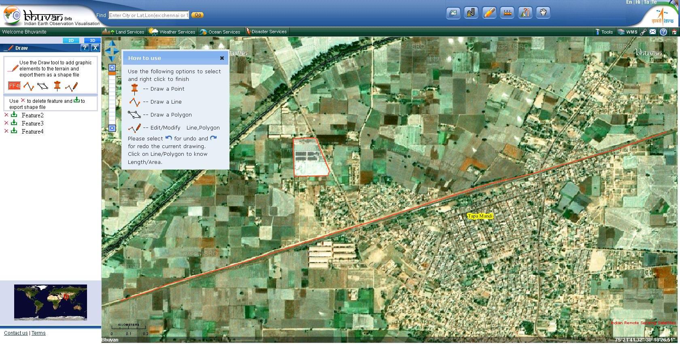Image resolution: width=680 pixels, height=344 pixels.
Task: Open the elevation profile query tool
Action: coord(525,13)
